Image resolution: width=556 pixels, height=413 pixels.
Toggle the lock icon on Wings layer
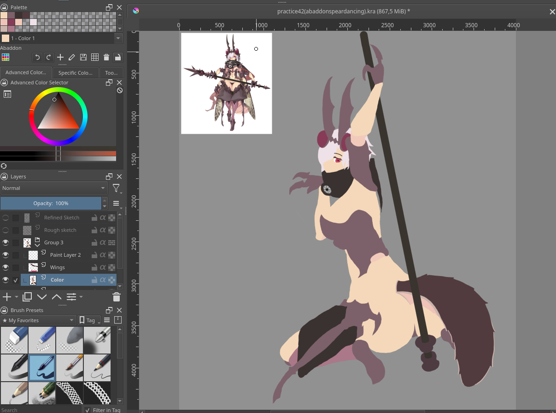(94, 267)
